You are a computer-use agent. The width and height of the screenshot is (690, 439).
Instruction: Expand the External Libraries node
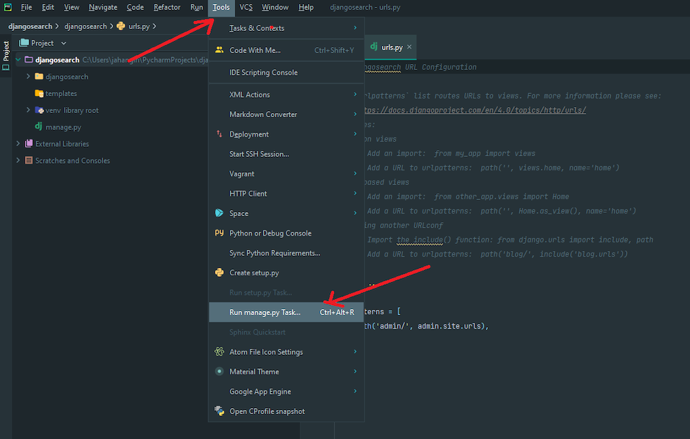pos(17,143)
